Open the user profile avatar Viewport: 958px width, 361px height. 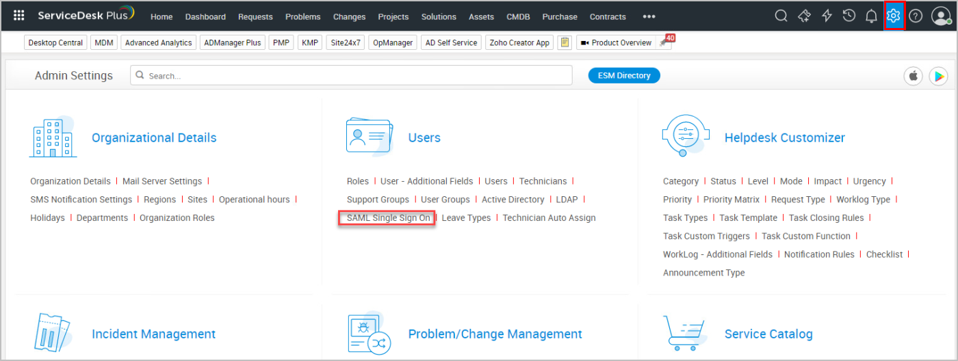[941, 16]
